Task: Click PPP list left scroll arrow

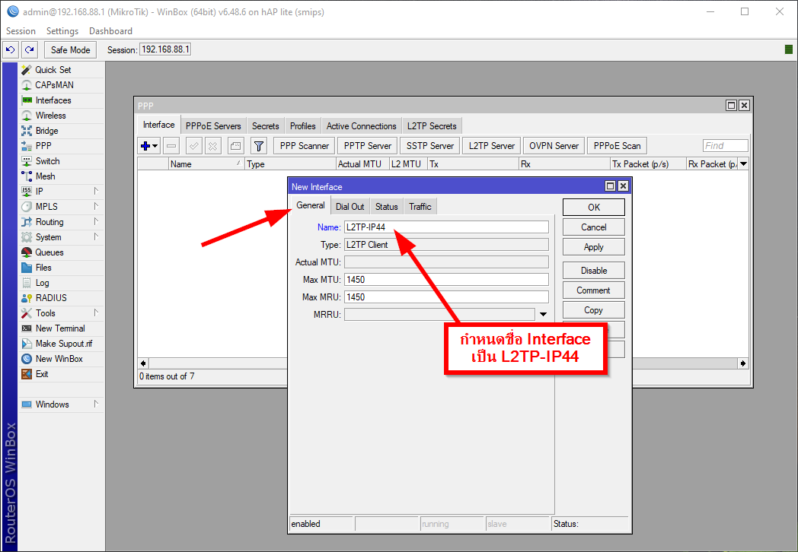Action: click(x=143, y=363)
